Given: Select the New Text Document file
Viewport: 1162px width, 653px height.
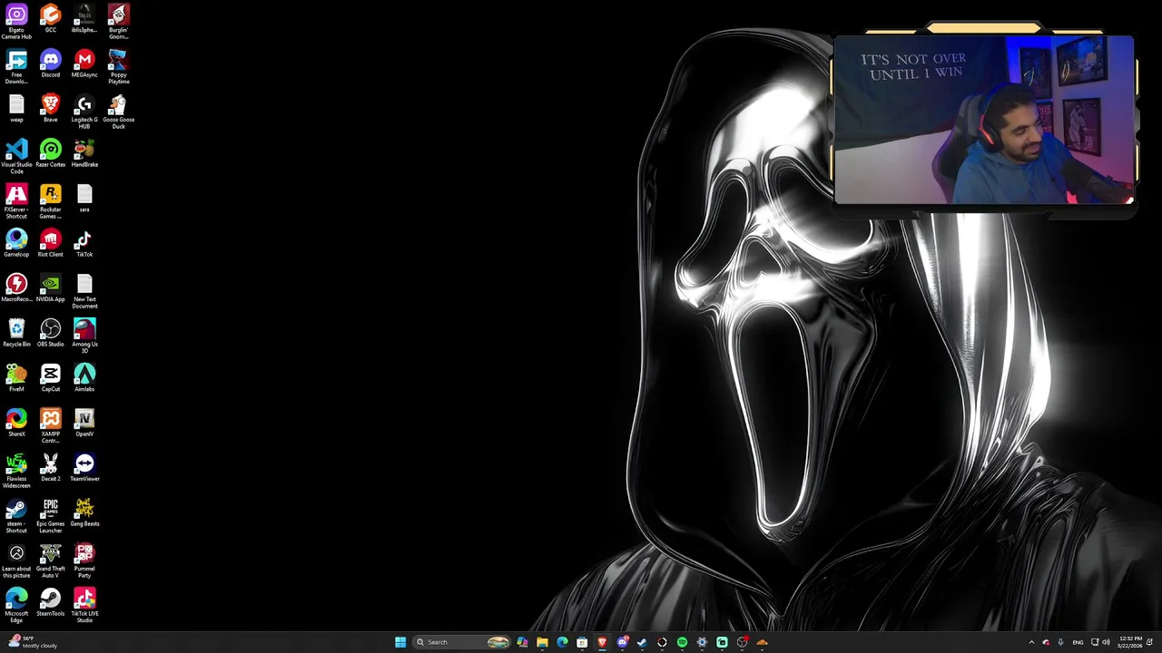Looking at the screenshot, I should pos(84,292).
